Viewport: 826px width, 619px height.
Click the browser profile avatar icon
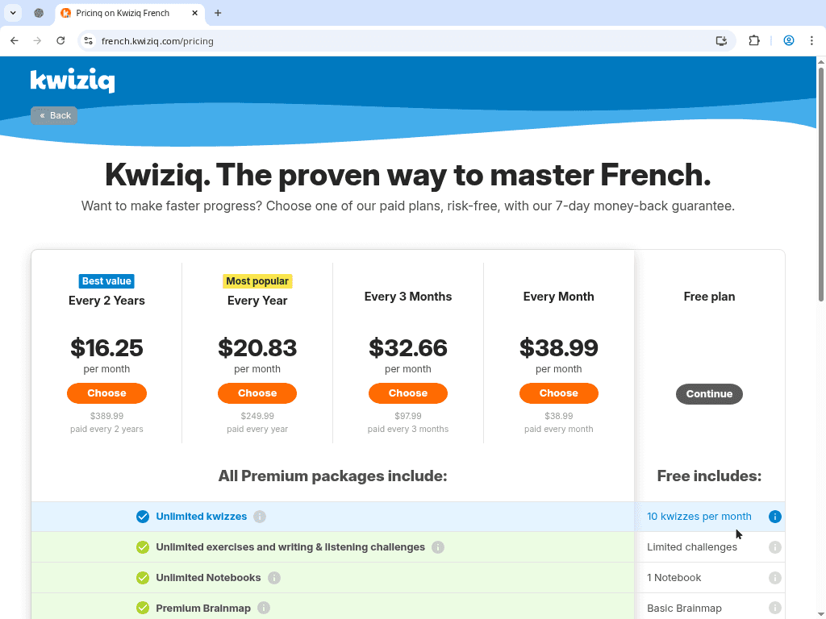(788, 40)
